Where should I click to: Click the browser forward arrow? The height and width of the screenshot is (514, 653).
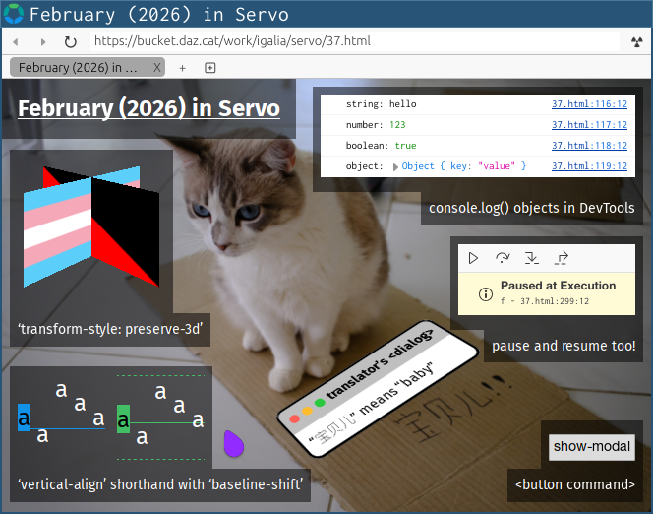[42, 42]
